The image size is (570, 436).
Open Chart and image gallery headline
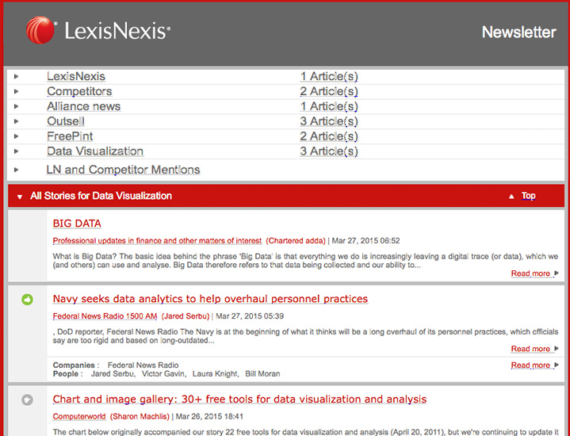click(239, 399)
